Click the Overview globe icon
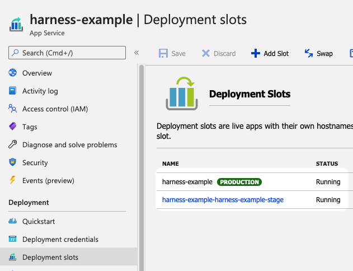The width and height of the screenshot is (353, 271). click(x=13, y=73)
